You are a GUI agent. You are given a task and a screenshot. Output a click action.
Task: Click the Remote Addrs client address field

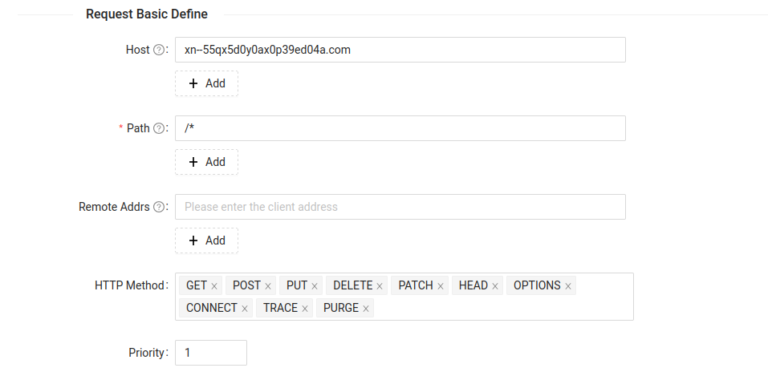pyautogui.click(x=400, y=207)
